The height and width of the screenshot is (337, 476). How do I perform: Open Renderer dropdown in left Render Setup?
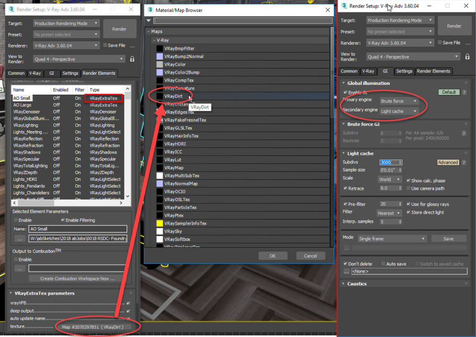coord(66,45)
